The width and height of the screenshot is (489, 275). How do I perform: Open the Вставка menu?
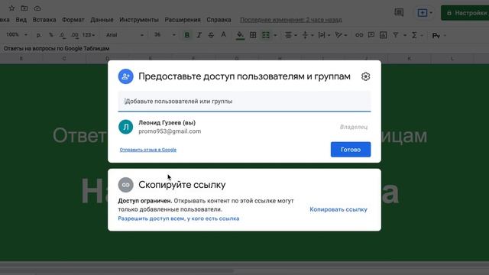[x=44, y=20]
